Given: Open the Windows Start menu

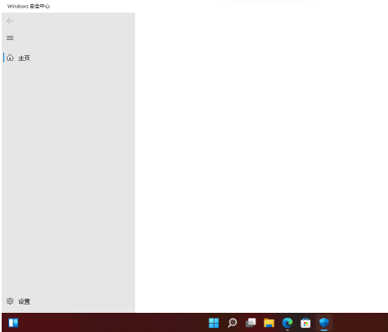Looking at the screenshot, I should [x=214, y=323].
